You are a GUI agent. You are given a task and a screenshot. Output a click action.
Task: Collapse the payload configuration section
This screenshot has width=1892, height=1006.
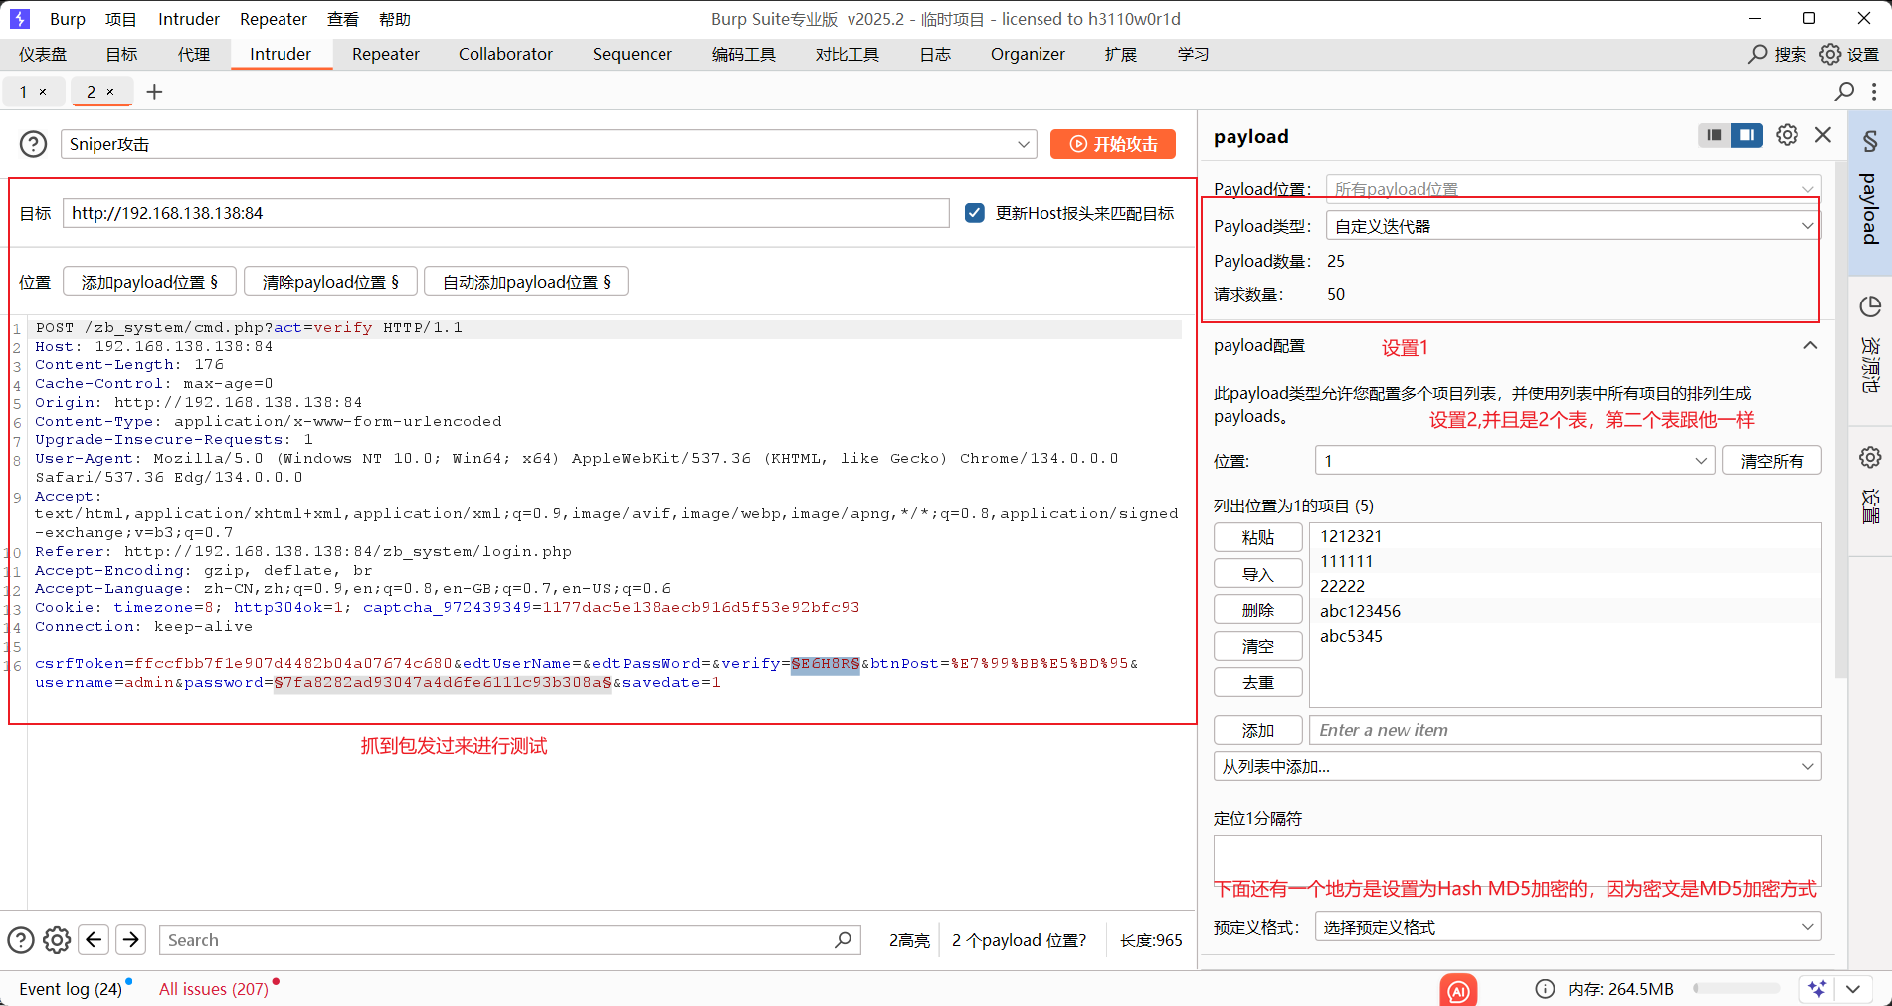click(1810, 346)
